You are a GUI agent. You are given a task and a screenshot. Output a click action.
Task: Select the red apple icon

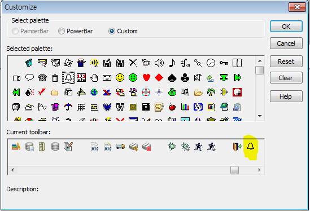[x=172, y=107]
